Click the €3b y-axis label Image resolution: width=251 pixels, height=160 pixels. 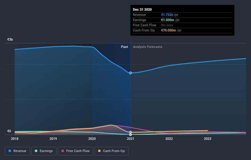pyautogui.click(x=10, y=39)
